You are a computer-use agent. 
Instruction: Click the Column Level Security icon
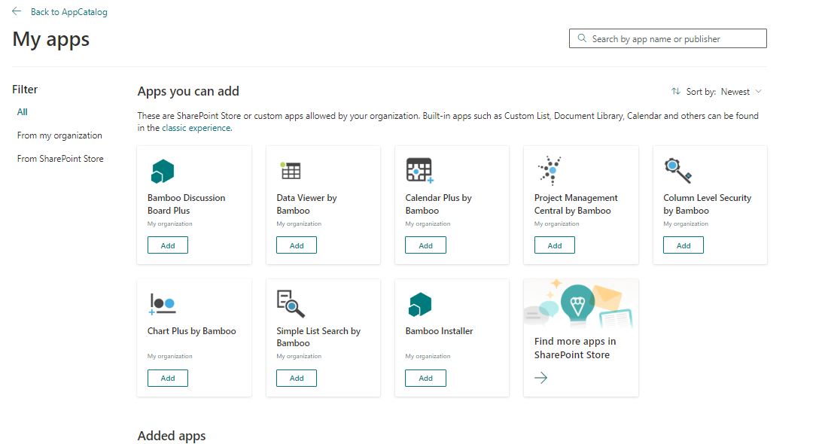[x=677, y=170]
